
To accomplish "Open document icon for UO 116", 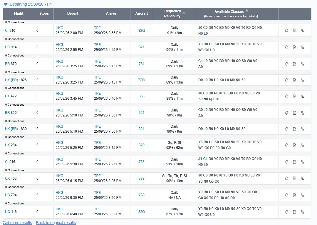I will [295, 212].
